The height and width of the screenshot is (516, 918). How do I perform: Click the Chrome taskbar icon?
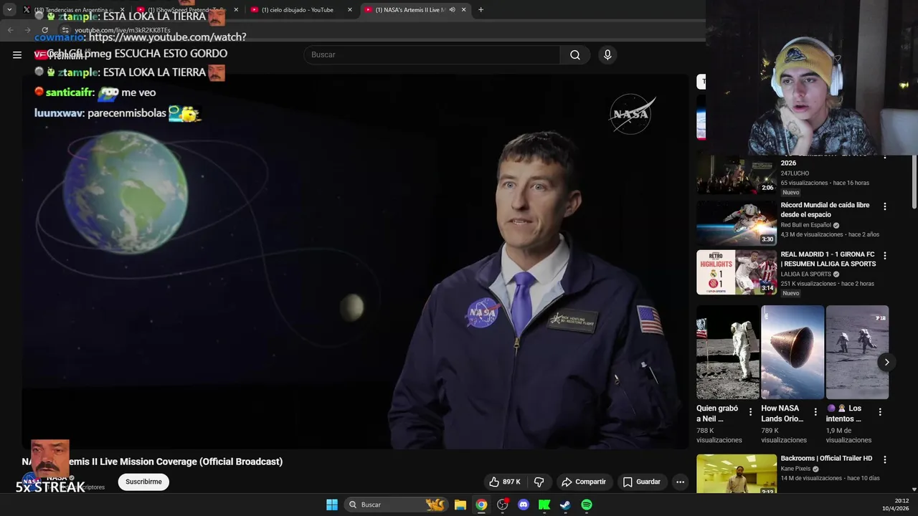pos(481,505)
